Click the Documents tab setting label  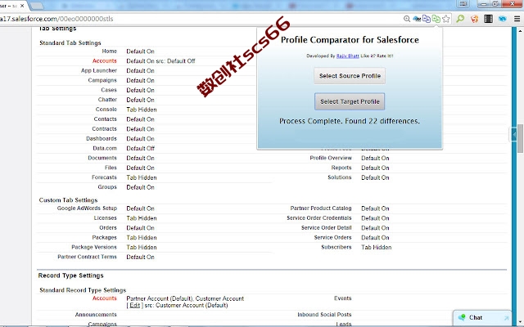[102, 158]
